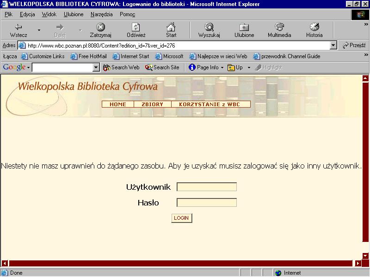Click the horizontal scrollbar left arrow
This screenshot has width=370, height=277.
pos(5,263)
